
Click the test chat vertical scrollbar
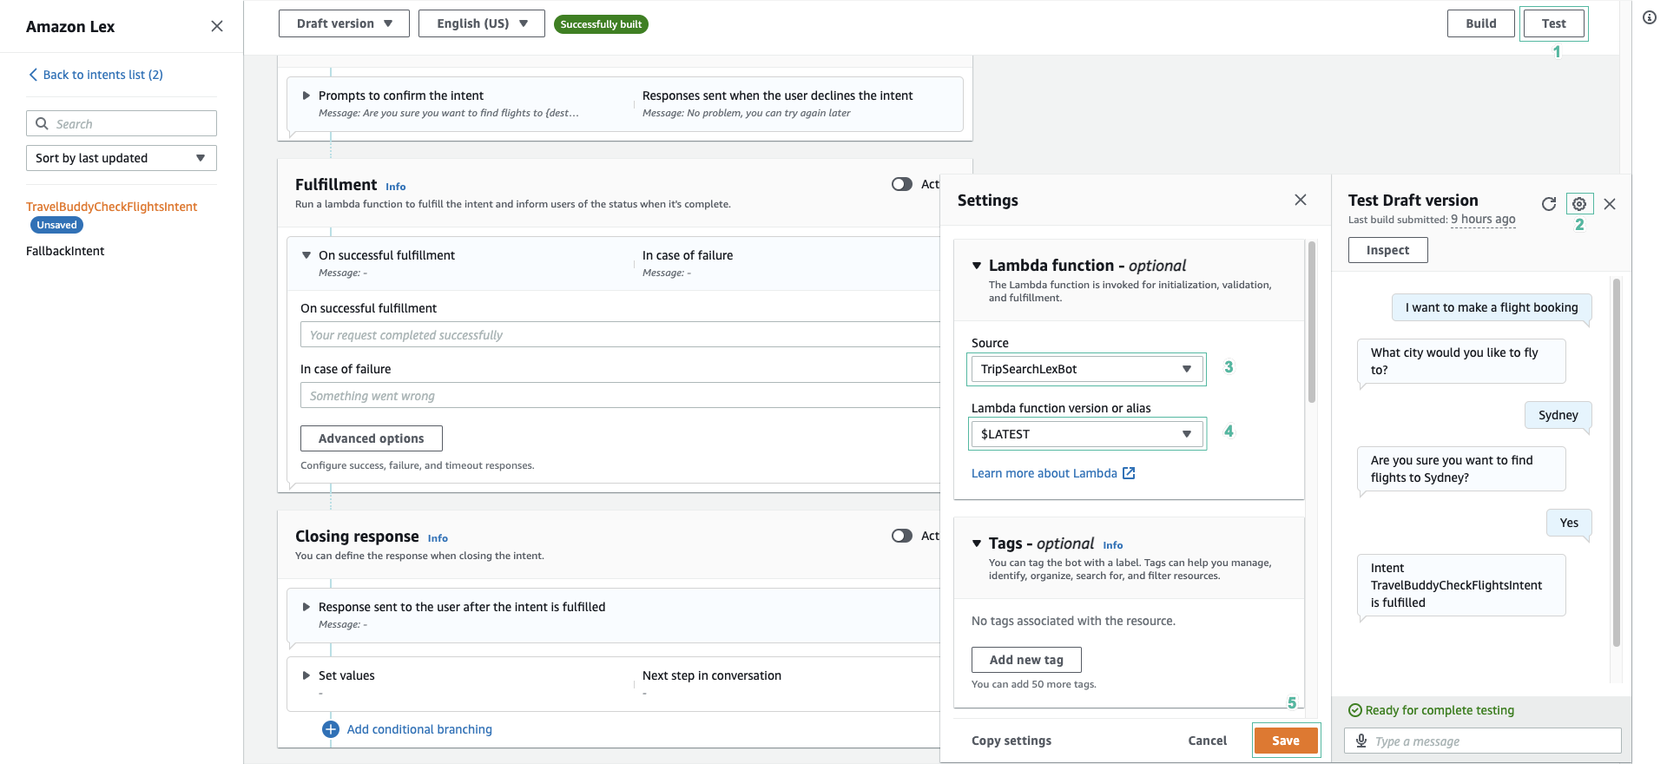pyautogui.click(x=1616, y=463)
